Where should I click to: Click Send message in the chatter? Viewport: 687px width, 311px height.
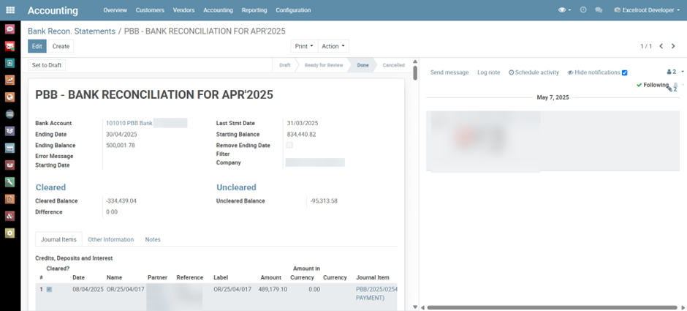449,72
